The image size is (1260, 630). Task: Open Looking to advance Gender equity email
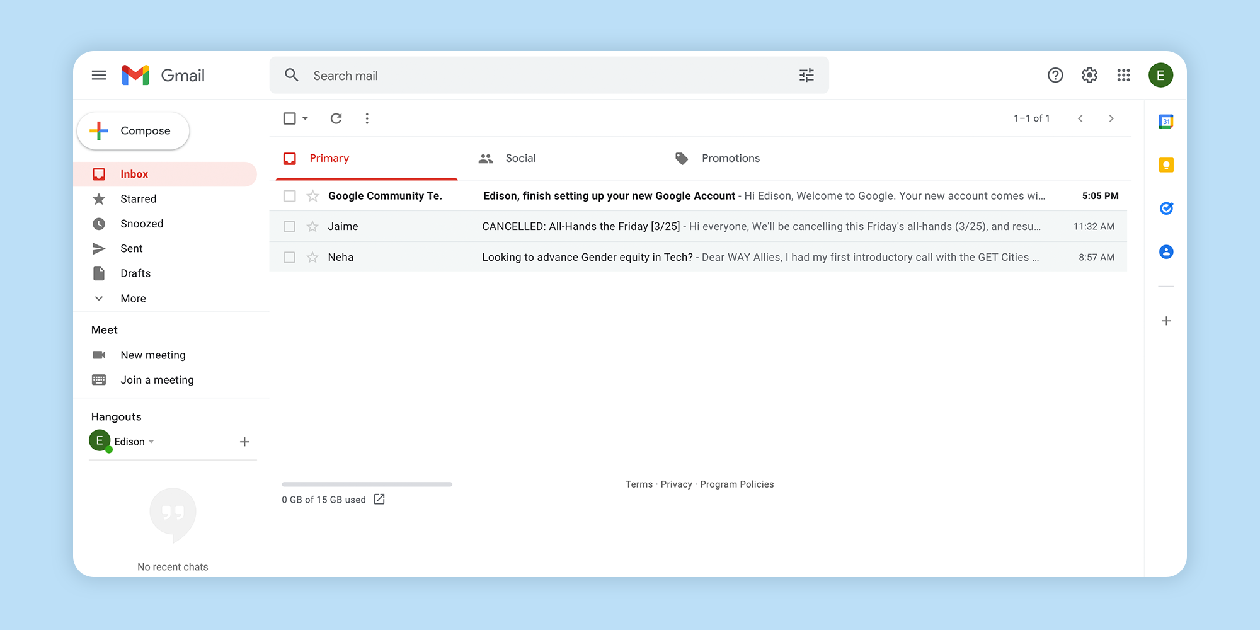[x=698, y=257]
